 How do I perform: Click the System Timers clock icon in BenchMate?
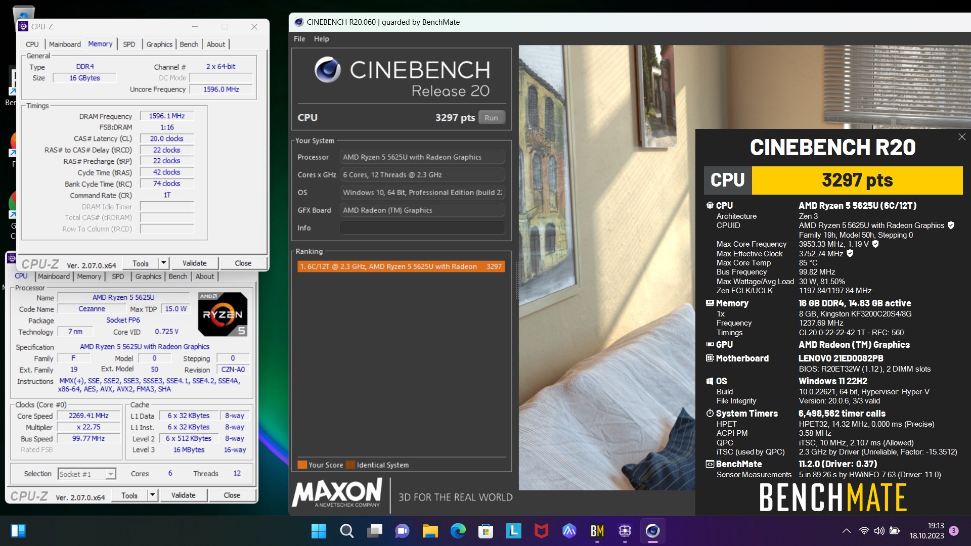pyautogui.click(x=710, y=414)
